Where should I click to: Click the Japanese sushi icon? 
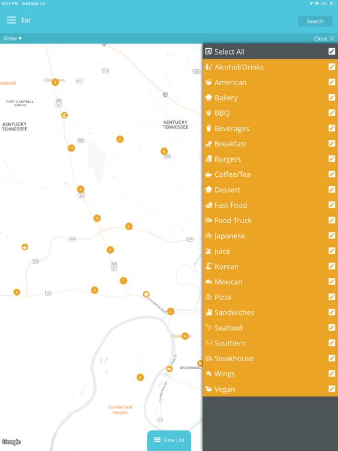point(209,235)
